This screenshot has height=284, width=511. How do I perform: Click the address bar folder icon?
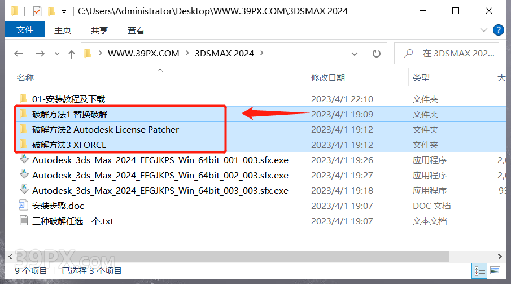point(88,53)
